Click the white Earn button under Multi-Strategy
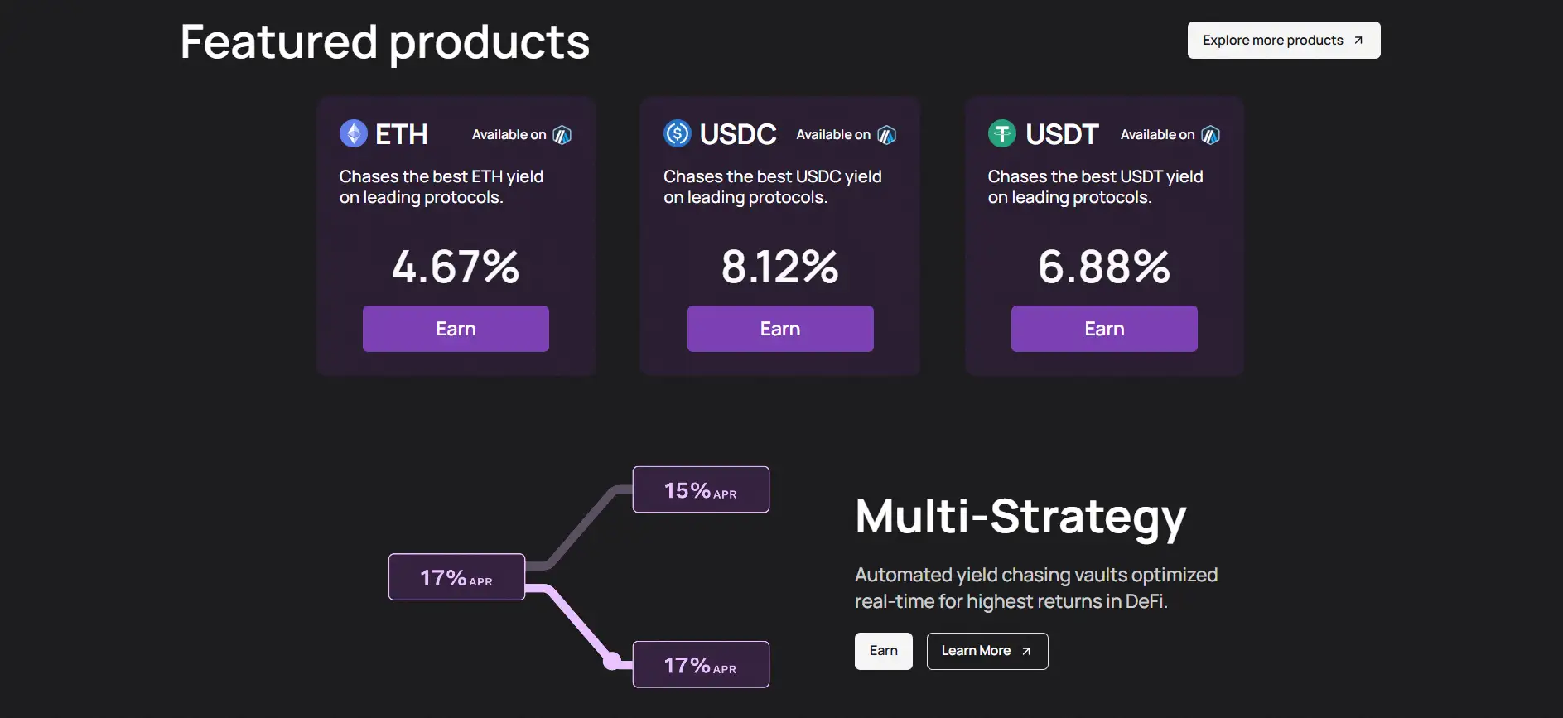This screenshot has width=1563, height=718. pos(883,651)
